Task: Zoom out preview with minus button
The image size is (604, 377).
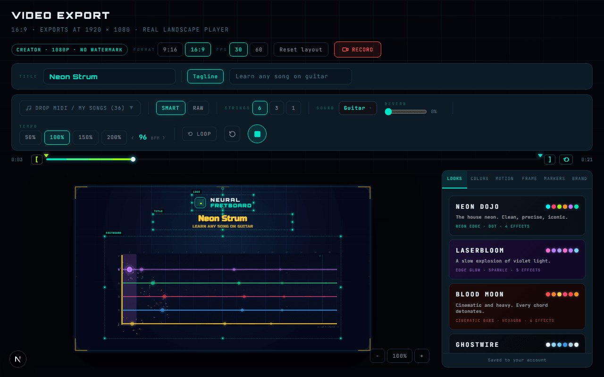Action: pos(377,356)
